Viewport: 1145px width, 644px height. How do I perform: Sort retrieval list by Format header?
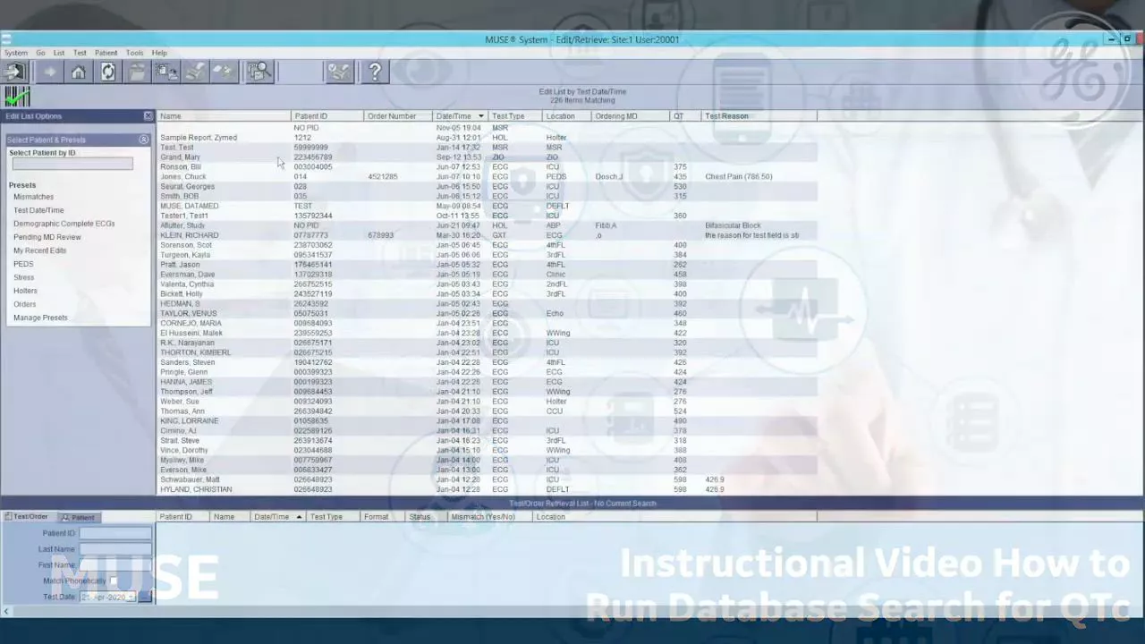[383, 517]
